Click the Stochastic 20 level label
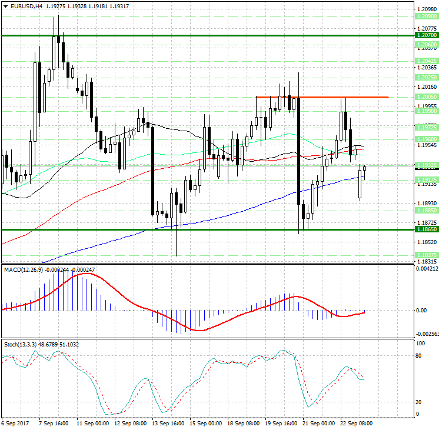 418,402
